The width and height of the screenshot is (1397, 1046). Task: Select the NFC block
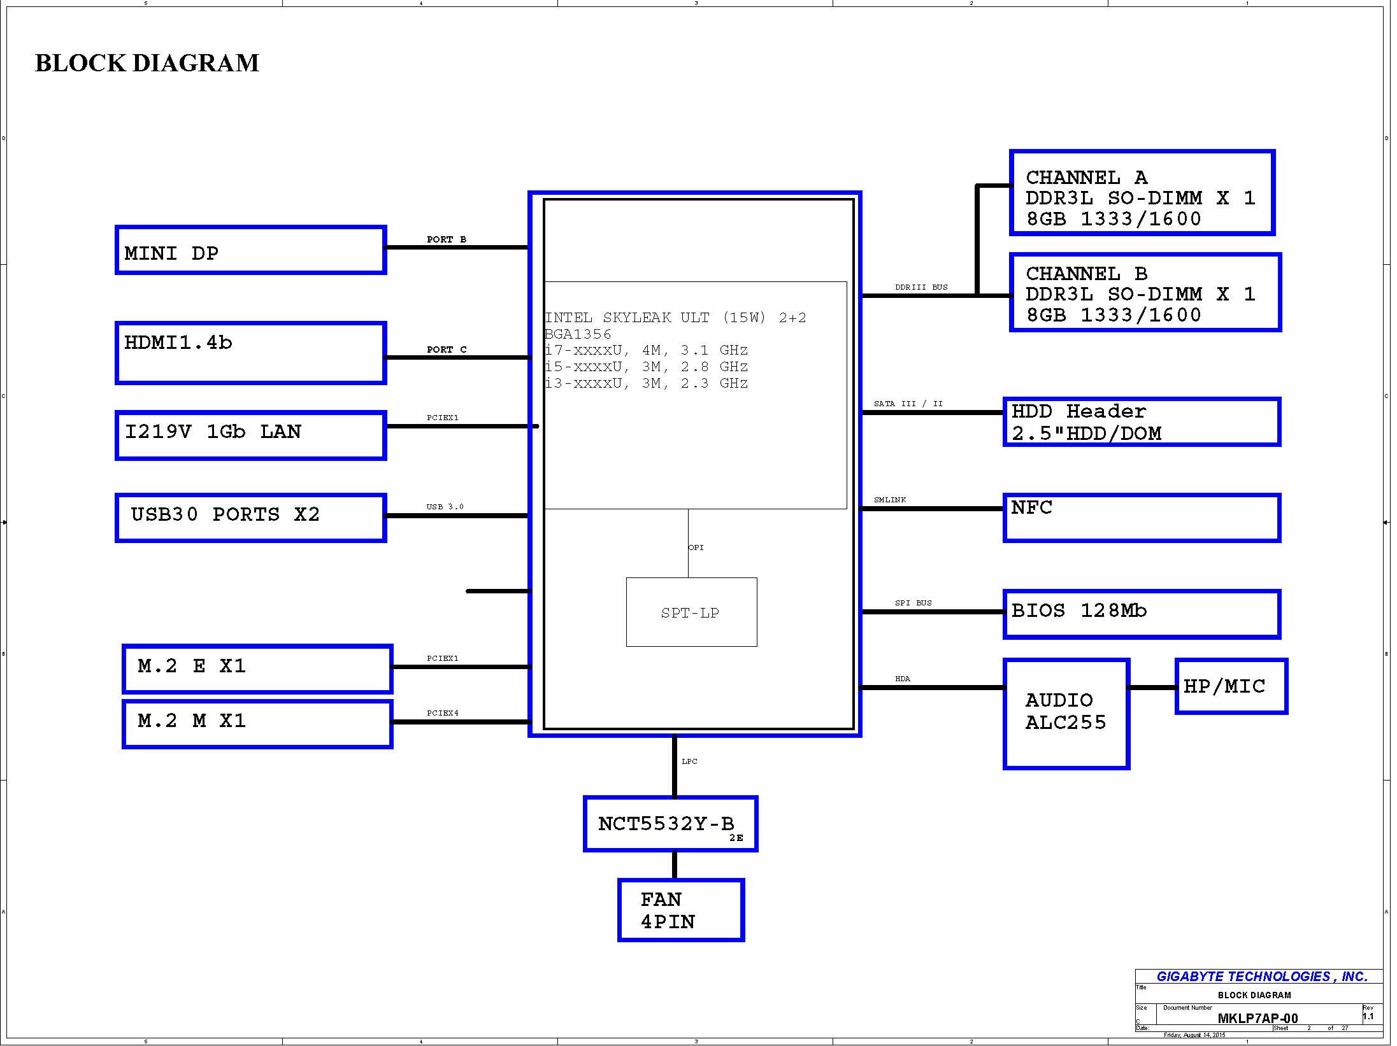[1141, 517]
